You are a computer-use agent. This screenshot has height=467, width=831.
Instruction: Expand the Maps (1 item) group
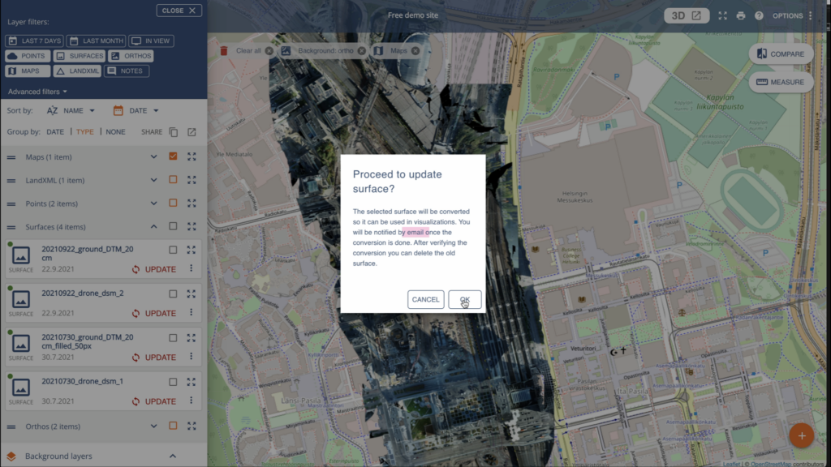[x=153, y=156]
